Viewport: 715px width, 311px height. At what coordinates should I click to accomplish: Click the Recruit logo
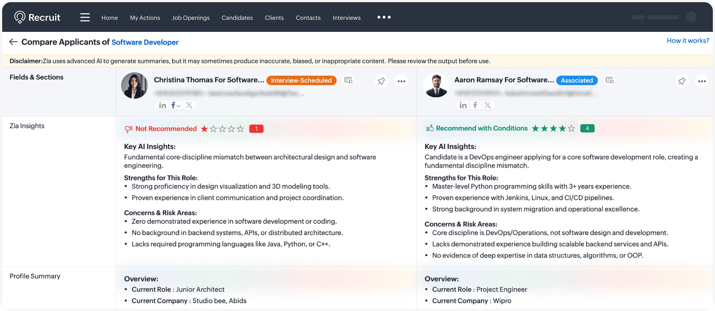37,17
